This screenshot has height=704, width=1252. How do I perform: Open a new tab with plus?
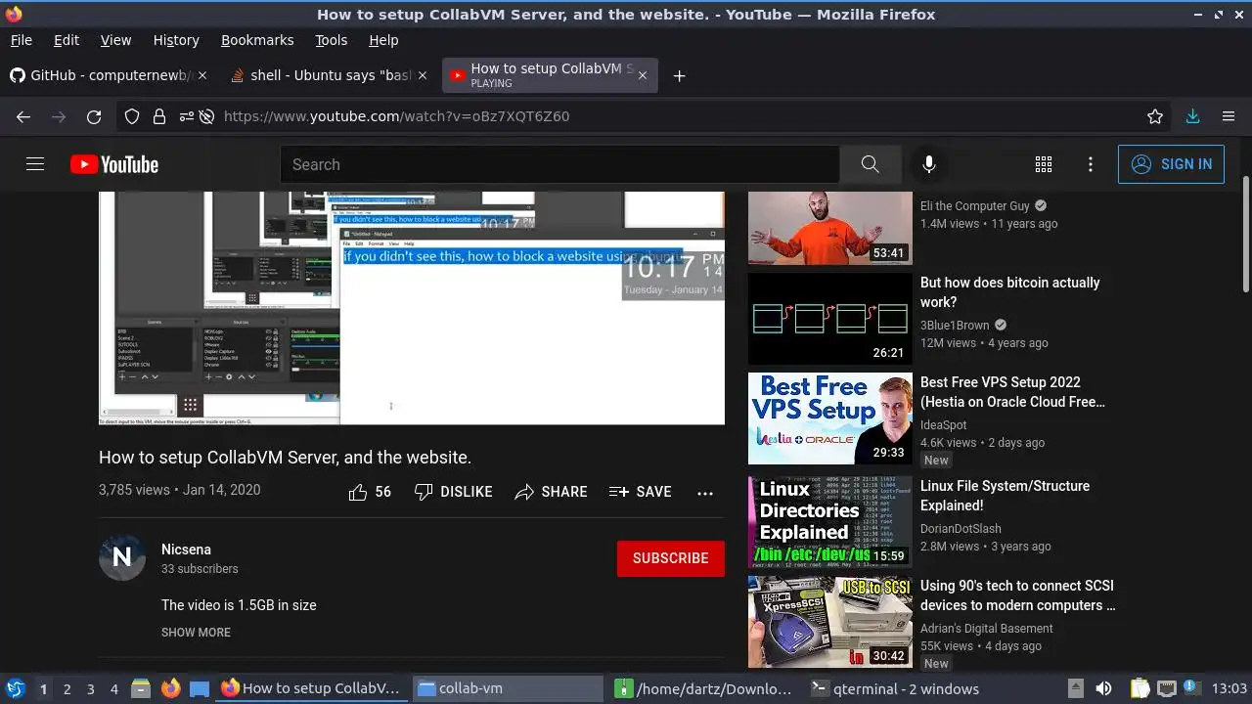pyautogui.click(x=679, y=75)
